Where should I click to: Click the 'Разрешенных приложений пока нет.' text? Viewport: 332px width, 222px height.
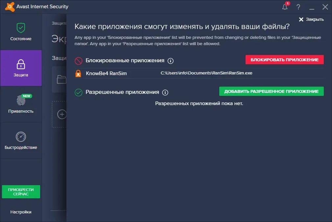[x=199, y=103]
